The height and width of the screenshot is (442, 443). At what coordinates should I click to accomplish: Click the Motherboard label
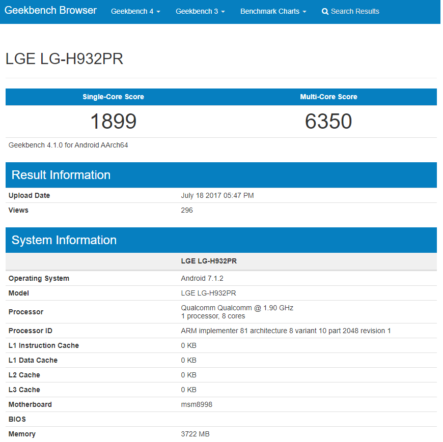tap(30, 404)
